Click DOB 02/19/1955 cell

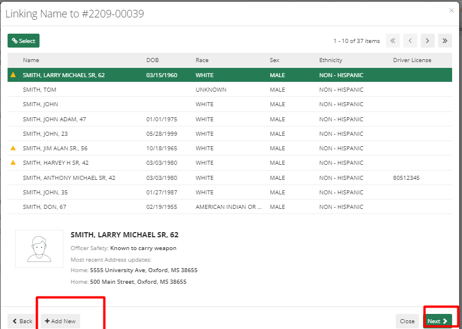[x=162, y=207]
